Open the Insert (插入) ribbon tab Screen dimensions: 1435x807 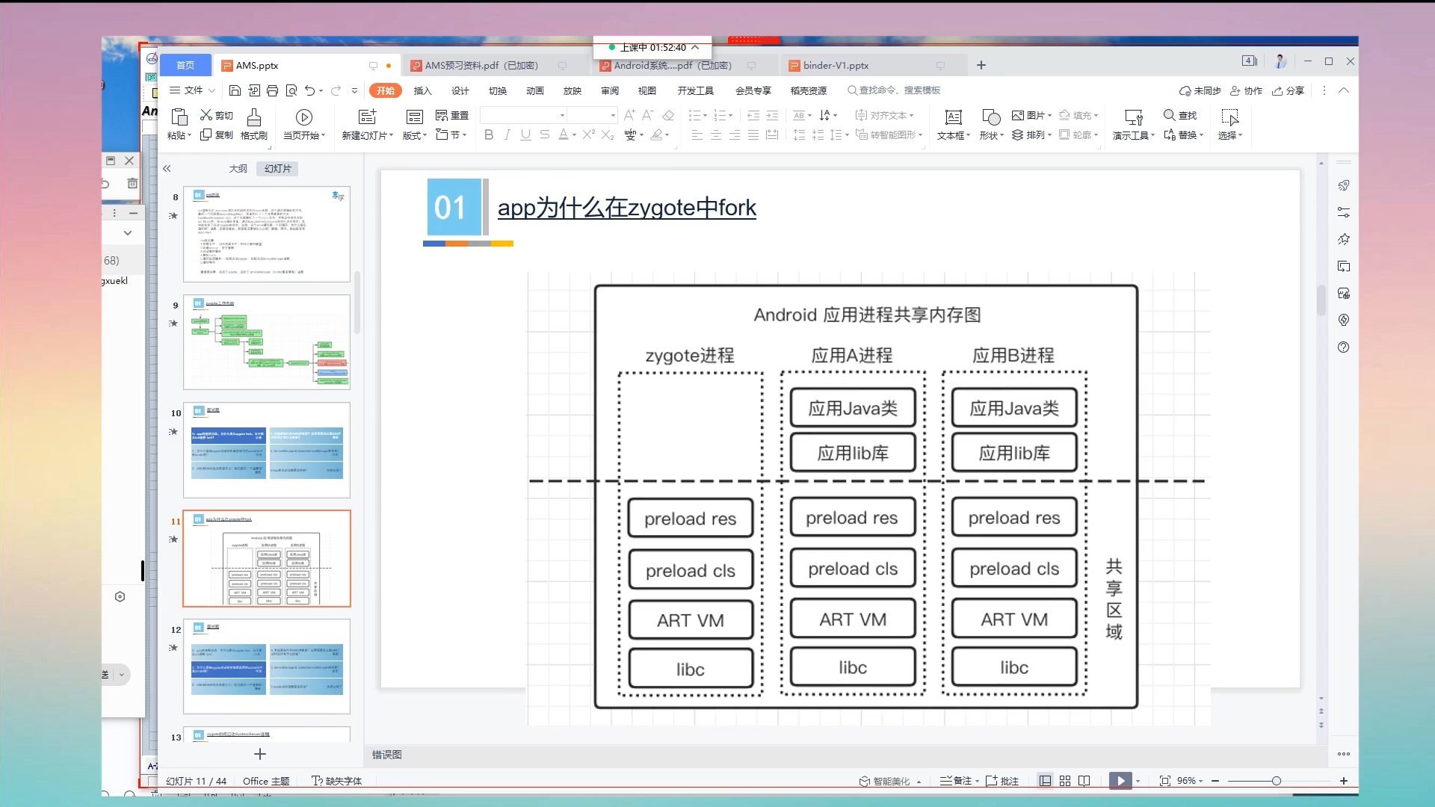422,90
